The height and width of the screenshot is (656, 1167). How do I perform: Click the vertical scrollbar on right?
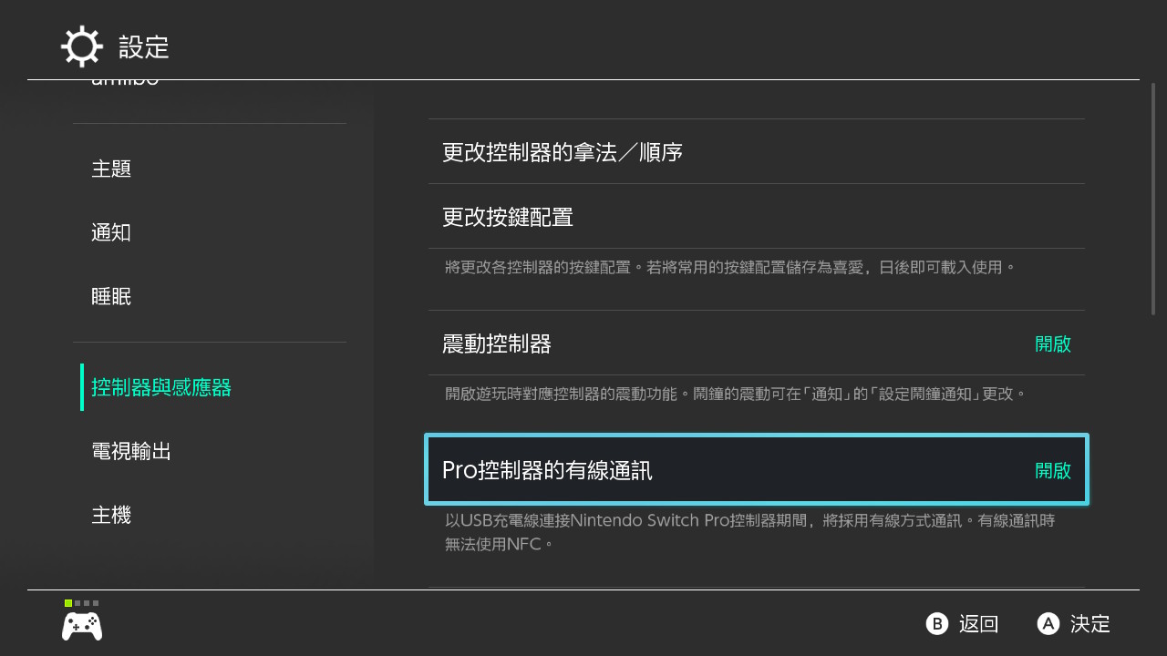(x=1153, y=199)
